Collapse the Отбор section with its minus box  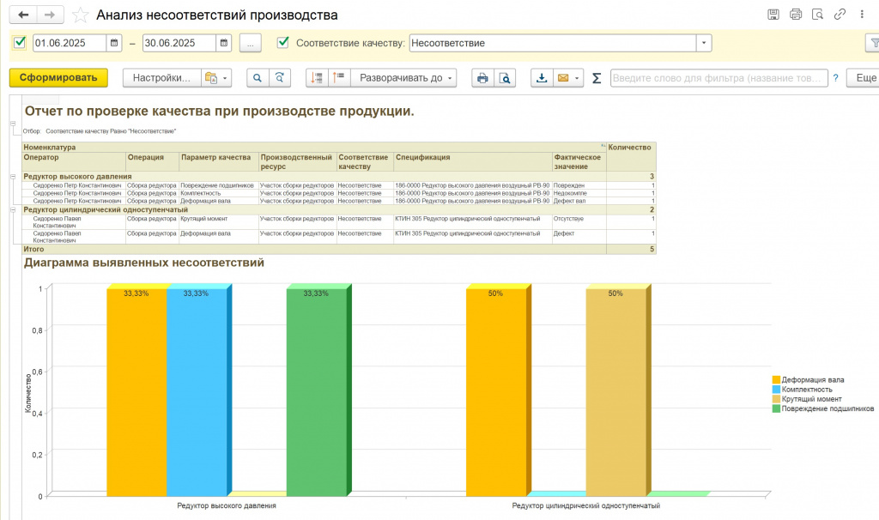13,124
